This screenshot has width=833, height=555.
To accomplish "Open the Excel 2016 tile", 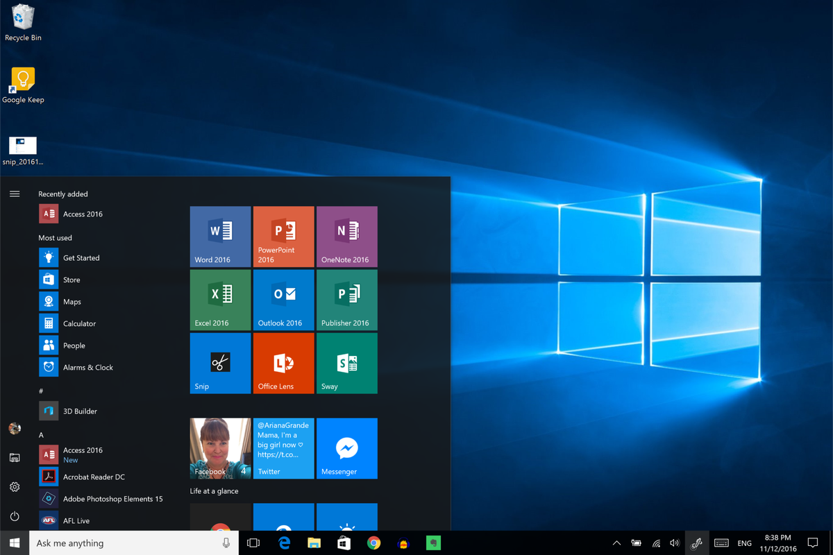I will coord(220,300).
